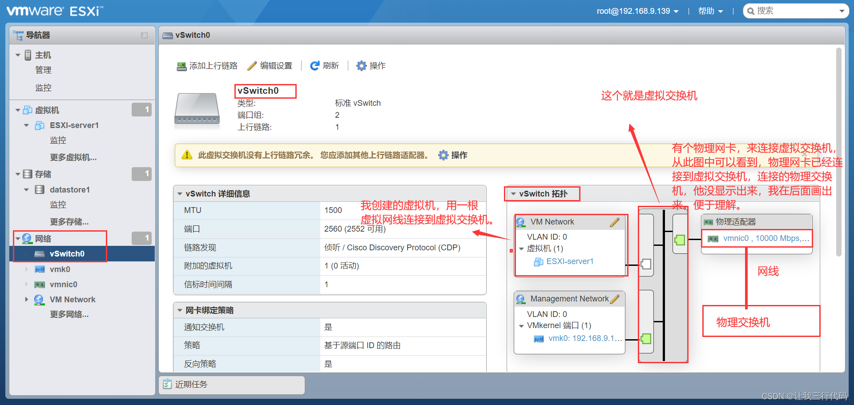Viewport: 854px width, 405px height.
Task: Click the Recent tasks (近期任务) icon
Action: [167, 384]
